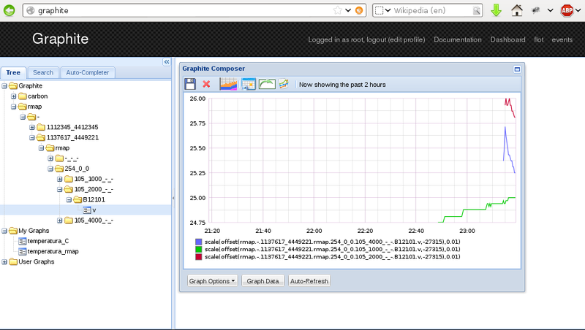
Task: Collapse the root Graphite tree node
Action: pos(4,86)
